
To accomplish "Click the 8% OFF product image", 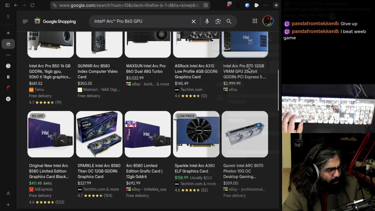I will pyautogui.click(x=51, y=134).
